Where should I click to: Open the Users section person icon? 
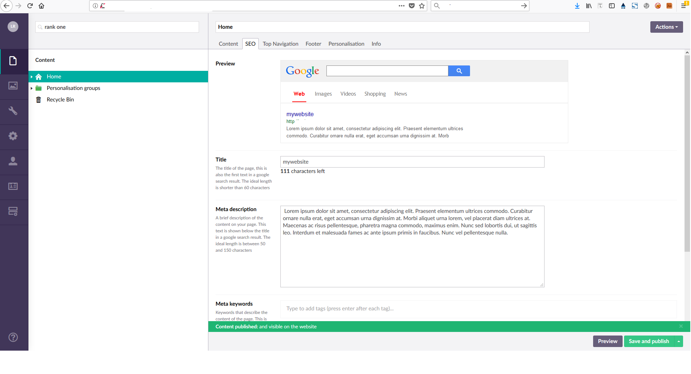[13, 161]
